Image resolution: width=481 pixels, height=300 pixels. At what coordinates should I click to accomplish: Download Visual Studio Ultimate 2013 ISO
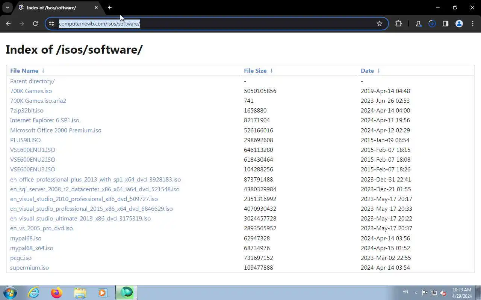(x=80, y=218)
